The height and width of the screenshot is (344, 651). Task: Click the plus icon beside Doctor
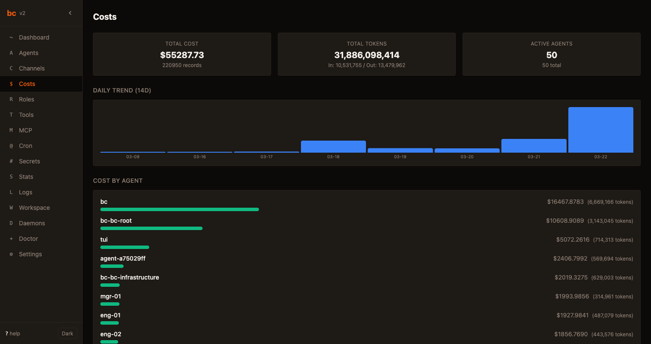[x=11, y=239]
